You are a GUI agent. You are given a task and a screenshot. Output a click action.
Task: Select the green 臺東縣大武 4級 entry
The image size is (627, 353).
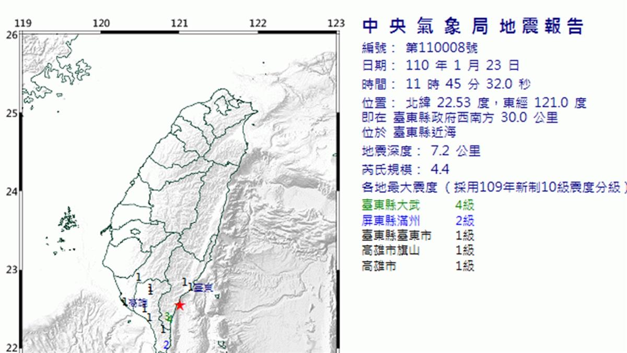click(x=417, y=206)
